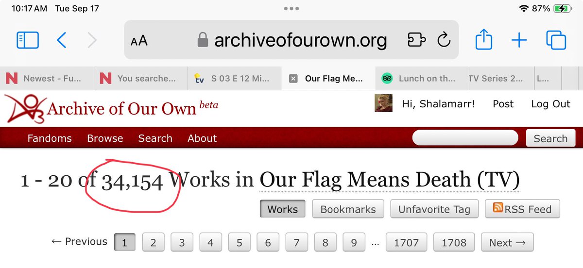This screenshot has width=583, height=268.
Task: Add a new tab with plus icon
Action: [519, 40]
